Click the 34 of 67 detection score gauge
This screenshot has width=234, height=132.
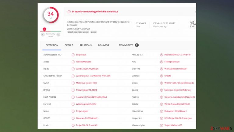click(51, 15)
